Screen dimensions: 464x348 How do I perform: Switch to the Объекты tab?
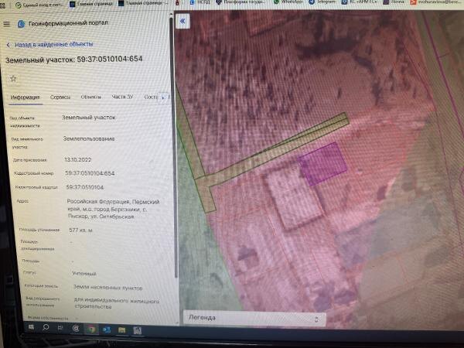[x=91, y=97]
